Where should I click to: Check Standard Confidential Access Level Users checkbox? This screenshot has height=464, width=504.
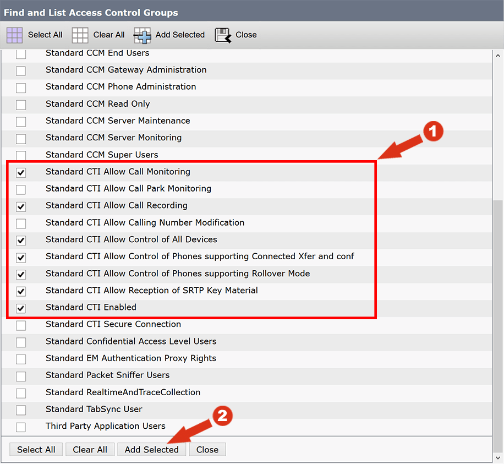[21, 342]
